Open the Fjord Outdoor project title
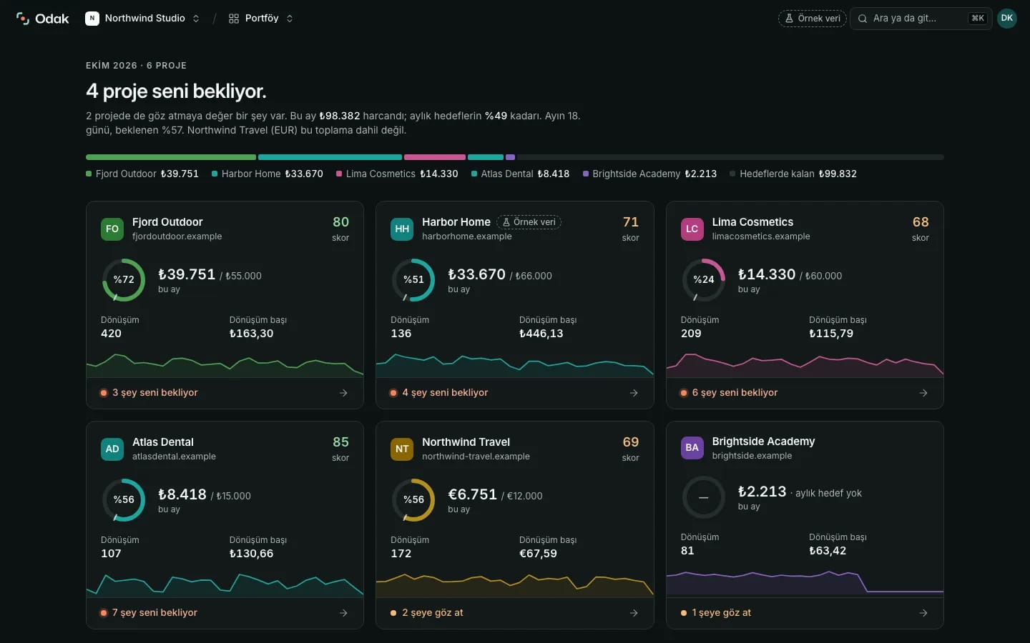 pos(167,222)
